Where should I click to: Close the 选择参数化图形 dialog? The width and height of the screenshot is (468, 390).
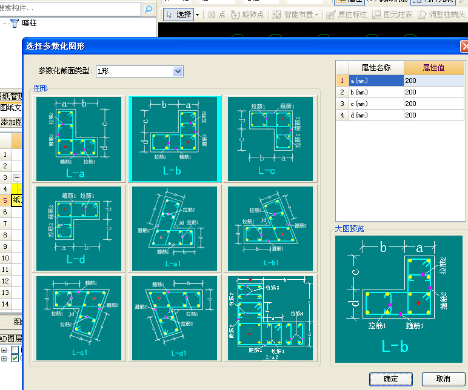(464, 47)
